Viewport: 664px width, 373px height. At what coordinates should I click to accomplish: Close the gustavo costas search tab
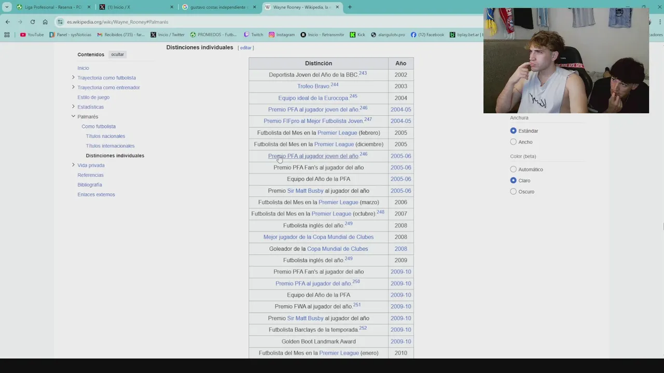tap(255, 7)
